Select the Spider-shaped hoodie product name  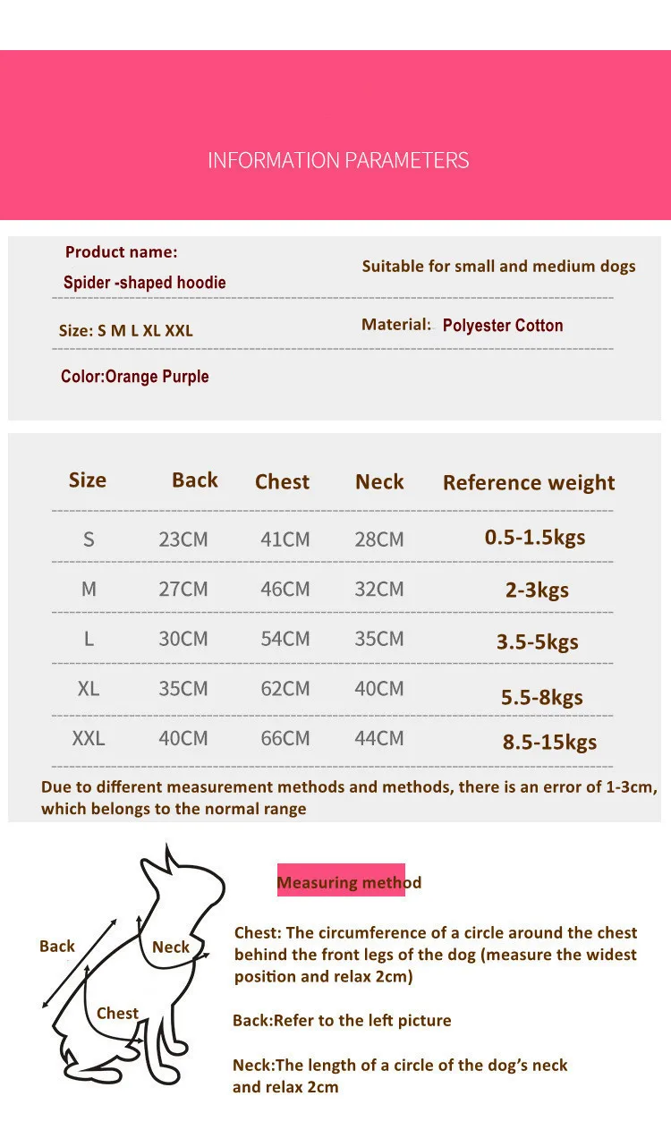[144, 282]
